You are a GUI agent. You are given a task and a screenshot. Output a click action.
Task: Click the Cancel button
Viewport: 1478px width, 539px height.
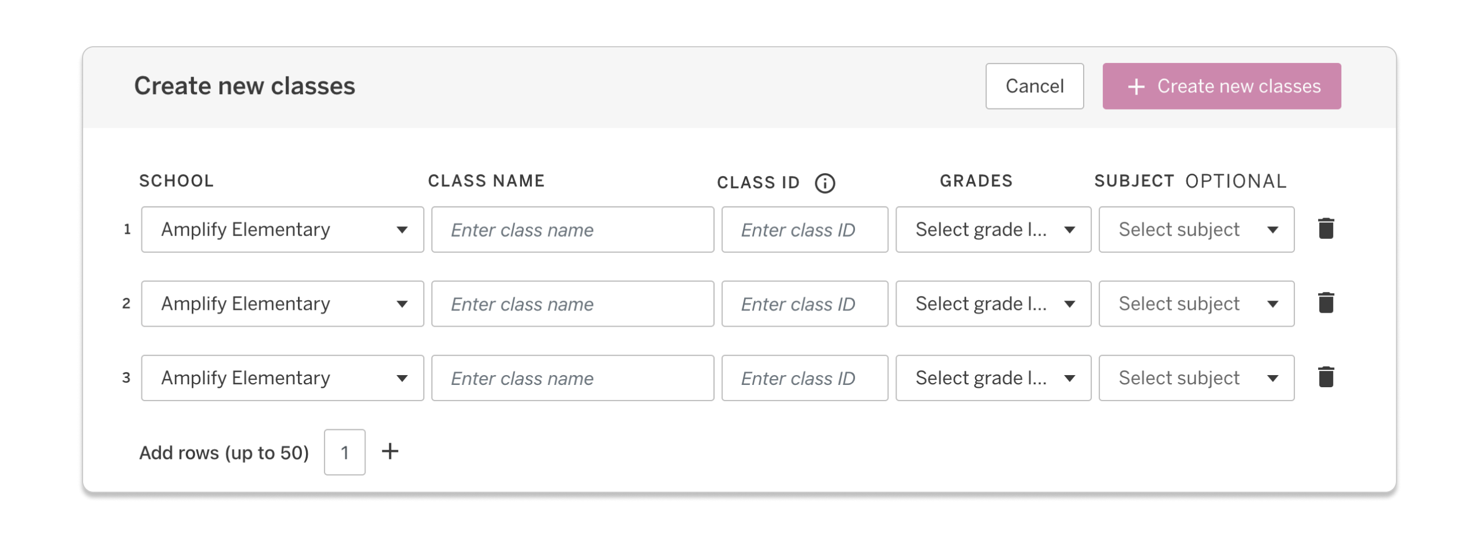1034,86
